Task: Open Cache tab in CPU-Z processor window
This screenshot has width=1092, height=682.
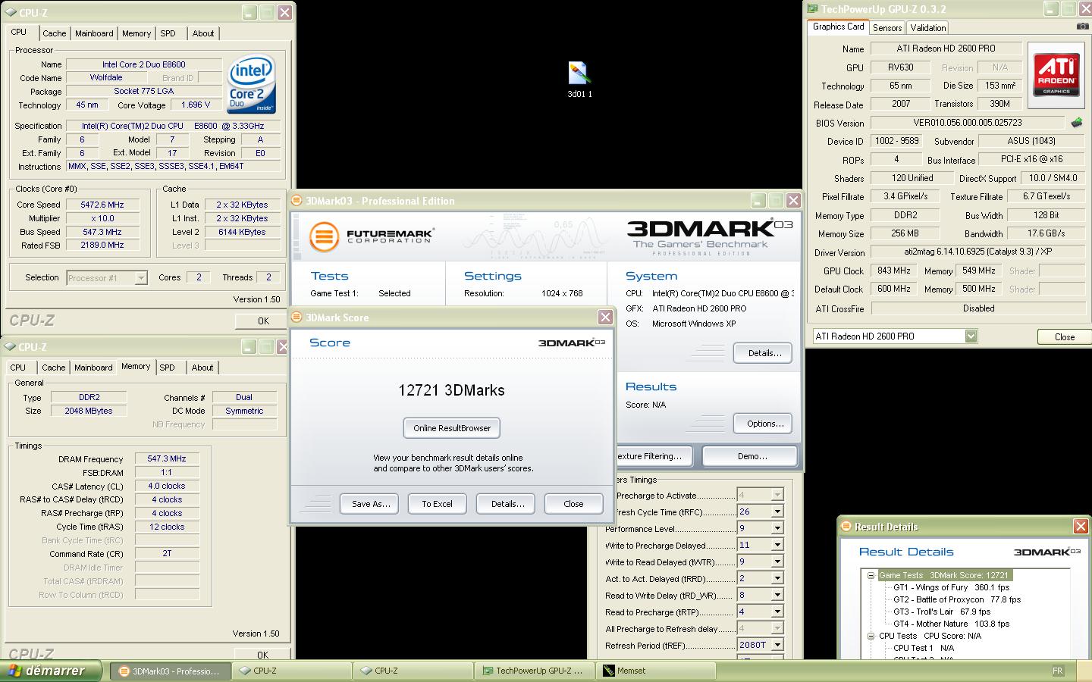Action: point(54,33)
